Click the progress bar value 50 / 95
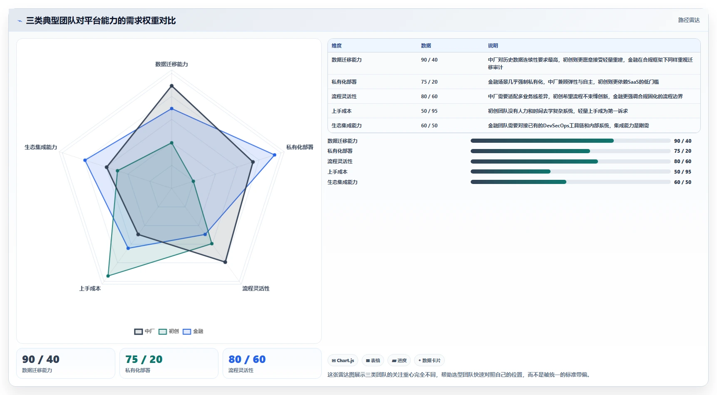 (682, 172)
